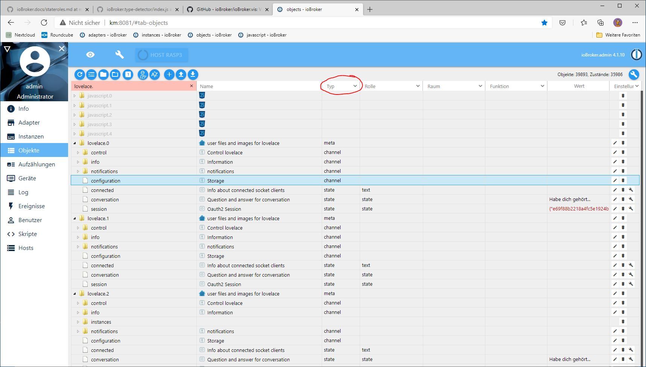Click the browser favorite star icon

544,23
